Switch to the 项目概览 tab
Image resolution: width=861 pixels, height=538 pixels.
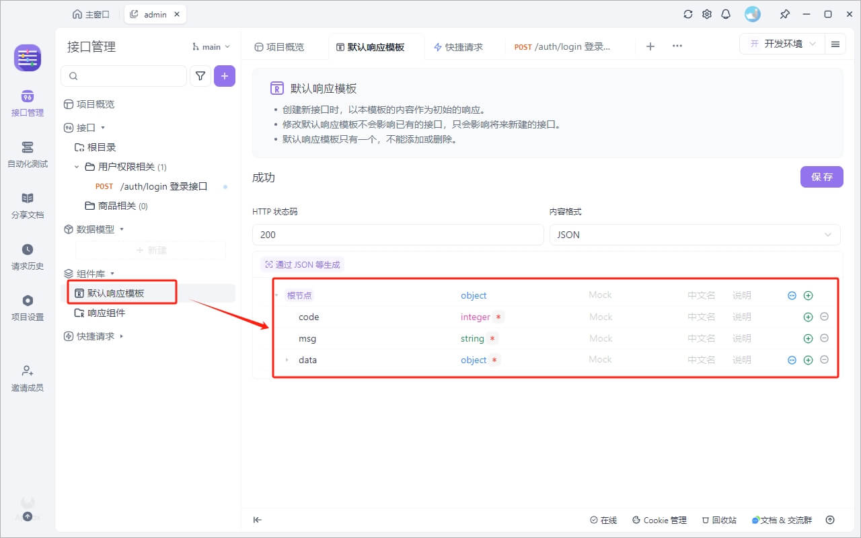click(279, 47)
